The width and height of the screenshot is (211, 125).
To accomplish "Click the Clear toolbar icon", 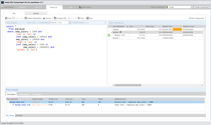I will click(79, 18).
